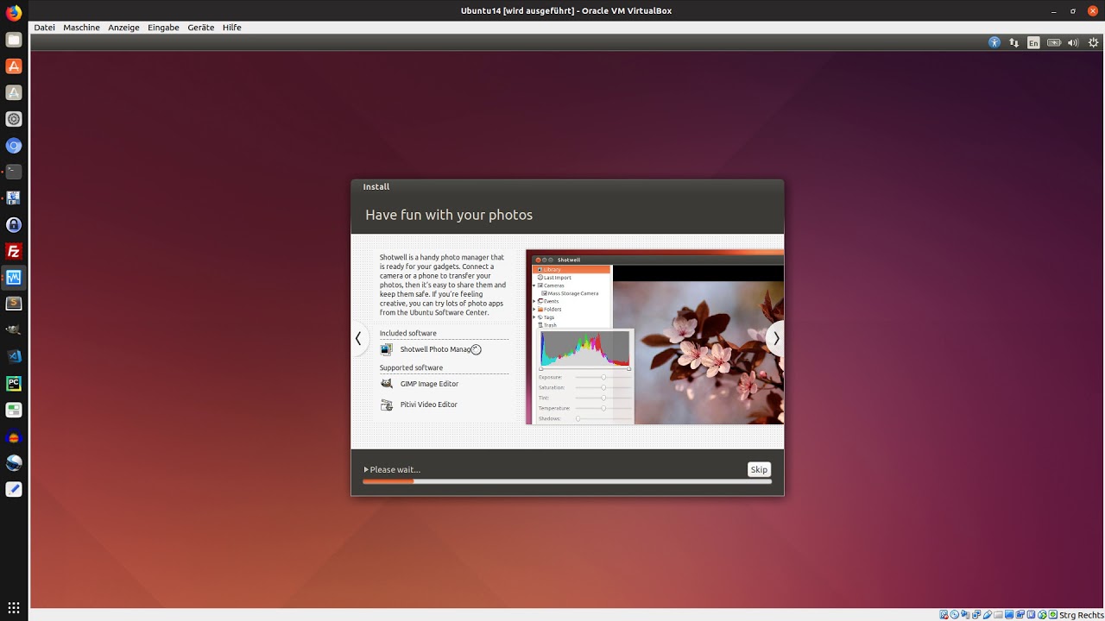Click GIMP Image Editor text
Viewport: 1105px width, 621px height.
click(x=429, y=384)
